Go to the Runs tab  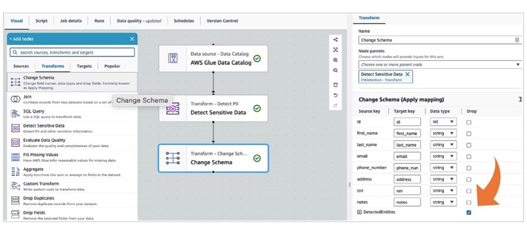[99, 21]
